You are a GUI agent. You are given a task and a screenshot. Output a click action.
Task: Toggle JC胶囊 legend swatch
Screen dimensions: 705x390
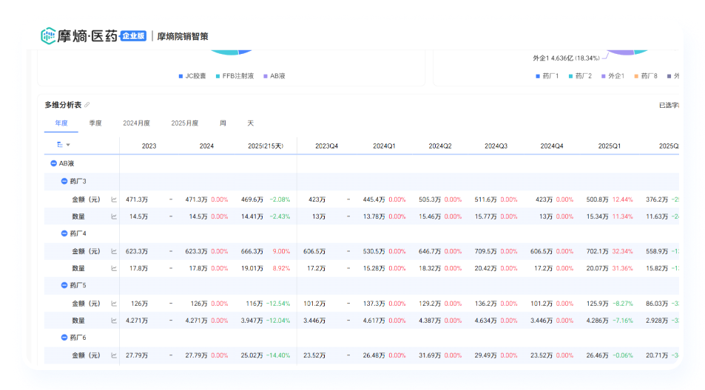point(181,76)
